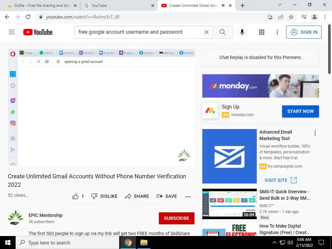Viewport: 332px width, 249px height.
Task: Open a new browser tab
Action: (x=243, y=6)
